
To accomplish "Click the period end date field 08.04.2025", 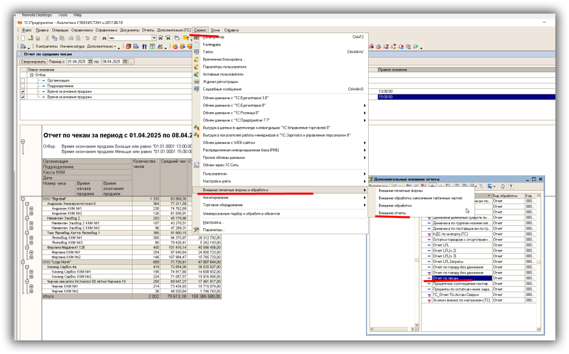I will click(112, 61).
